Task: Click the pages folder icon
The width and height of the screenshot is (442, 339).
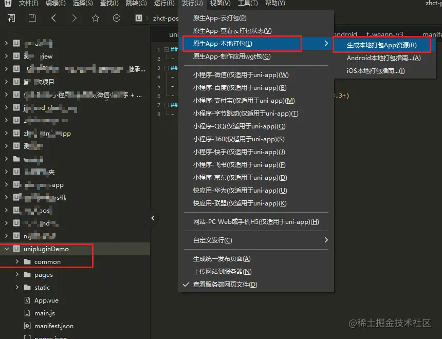Action: click(x=27, y=274)
